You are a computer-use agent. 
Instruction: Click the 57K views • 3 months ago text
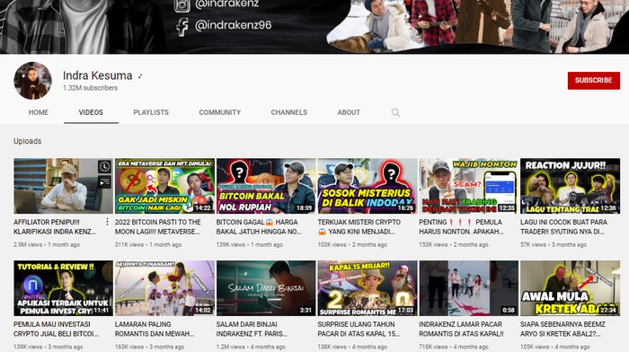point(554,244)
